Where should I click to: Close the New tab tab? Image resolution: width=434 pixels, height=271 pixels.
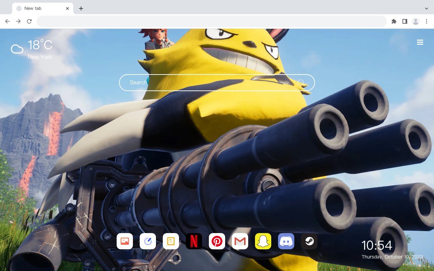pos(67,8)
